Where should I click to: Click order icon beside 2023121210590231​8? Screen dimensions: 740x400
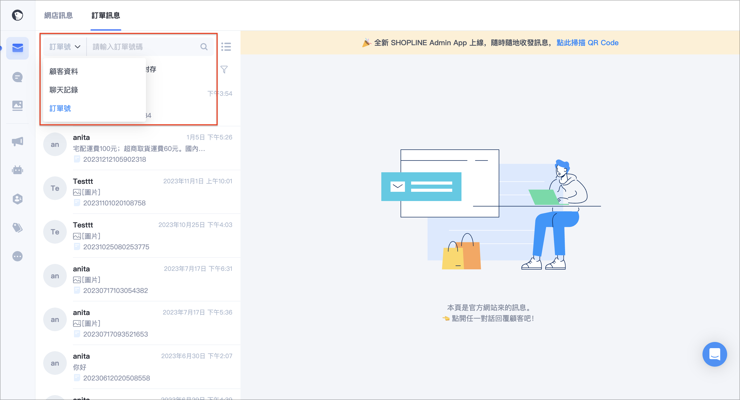[77, 159]
